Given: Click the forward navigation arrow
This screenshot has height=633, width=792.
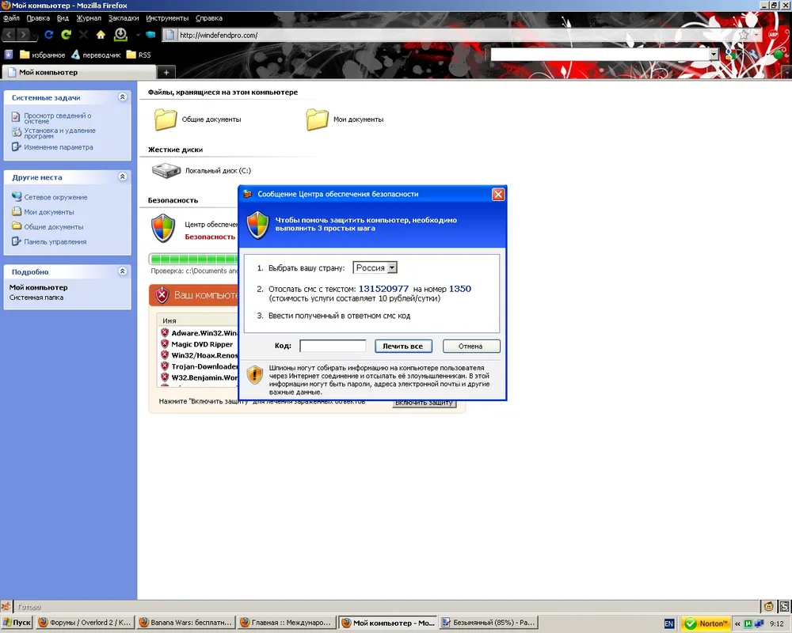Looking at the screenshot, I should 23,35.
